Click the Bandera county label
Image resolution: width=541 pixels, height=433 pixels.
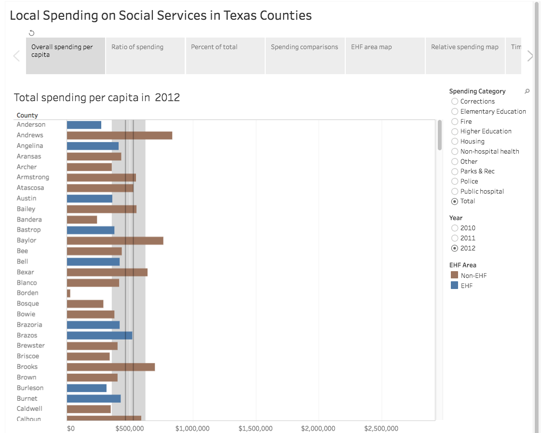[x=29, y=220]
